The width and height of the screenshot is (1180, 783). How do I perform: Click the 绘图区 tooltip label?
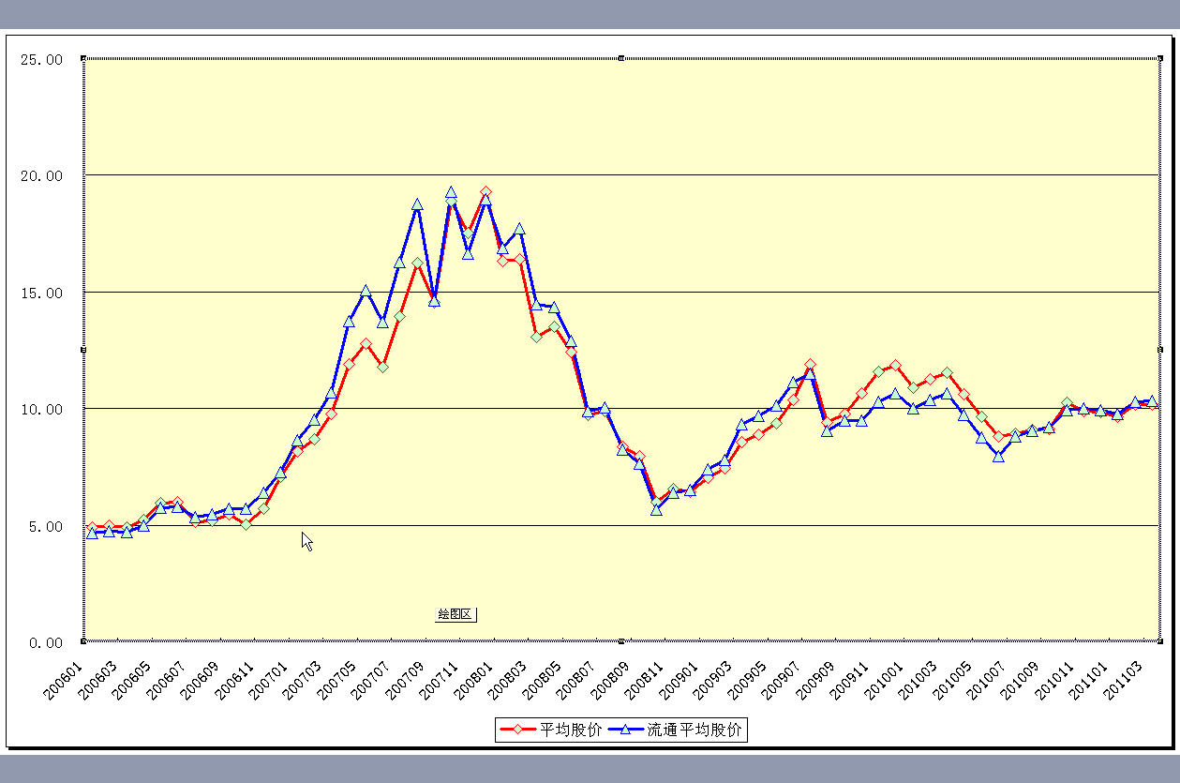click(x=456, y=614)
